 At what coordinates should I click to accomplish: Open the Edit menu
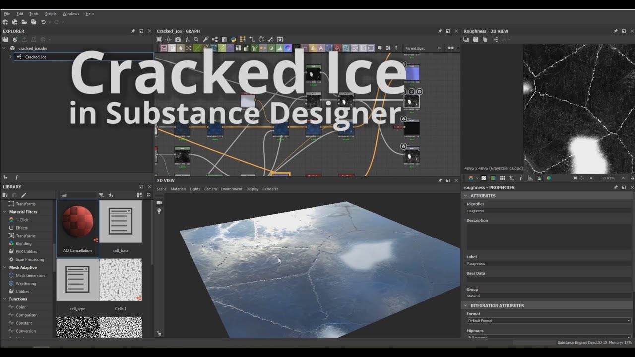20,14
